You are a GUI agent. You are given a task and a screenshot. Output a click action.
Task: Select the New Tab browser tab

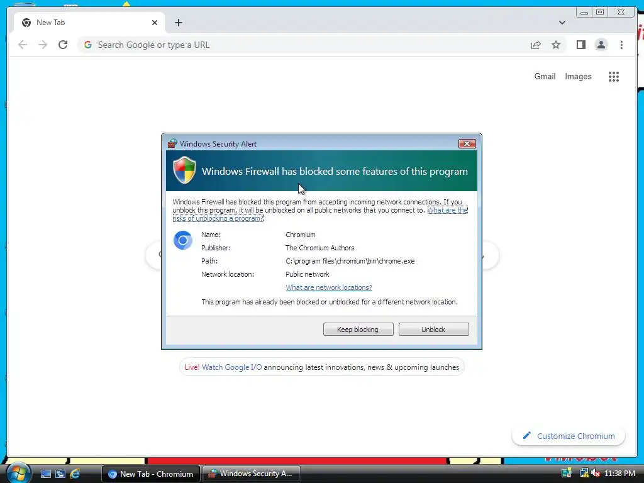[x=89, y=23]
